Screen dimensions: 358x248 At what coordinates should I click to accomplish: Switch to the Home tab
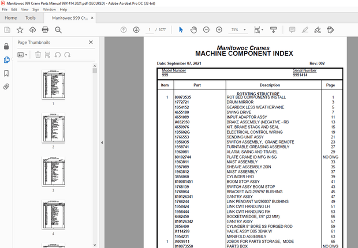tap(10, 18)
